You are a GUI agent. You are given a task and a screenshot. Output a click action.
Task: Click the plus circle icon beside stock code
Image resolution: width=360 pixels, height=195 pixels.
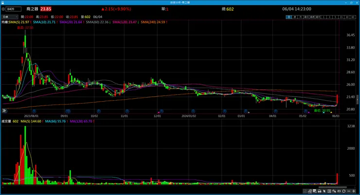(x=3, y=9)
